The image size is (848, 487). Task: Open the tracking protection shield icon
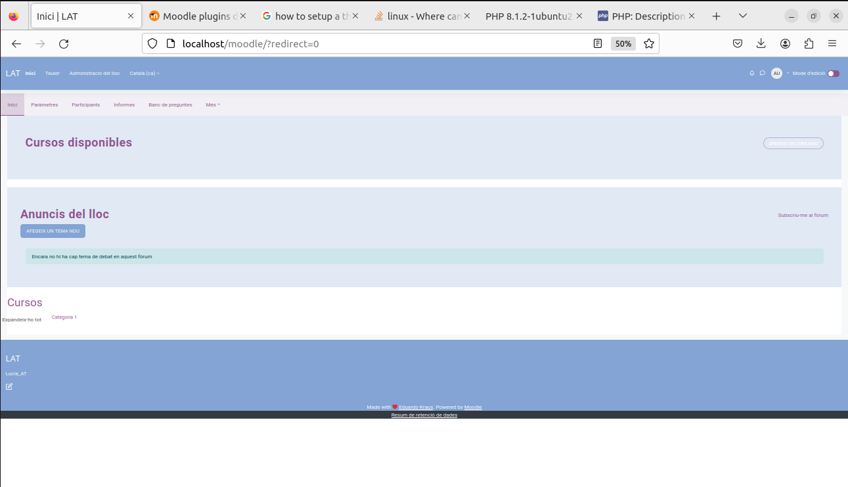[152, 43]
